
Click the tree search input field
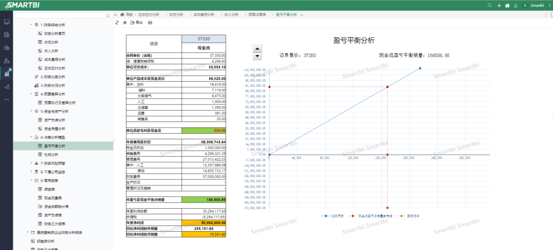(x=60, y=16)
